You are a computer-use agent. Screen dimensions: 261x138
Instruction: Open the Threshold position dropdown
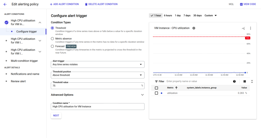click(98, 75)
